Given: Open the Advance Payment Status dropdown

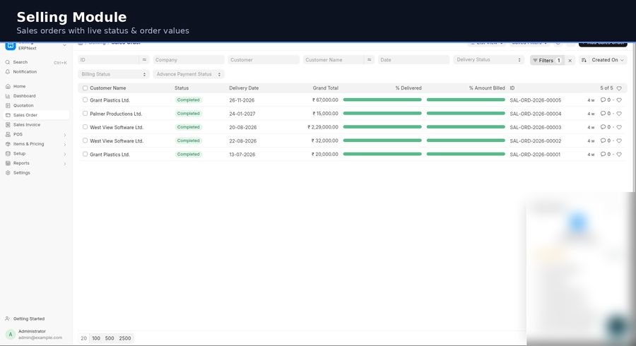Looking at the screenshot, I should 189,74.
